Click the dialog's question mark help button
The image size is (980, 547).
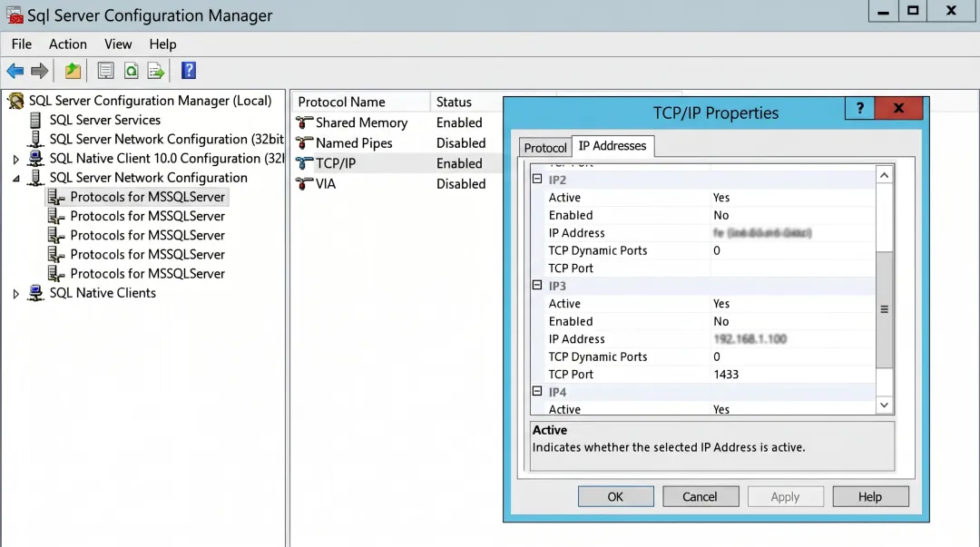[x=860, y=108]
